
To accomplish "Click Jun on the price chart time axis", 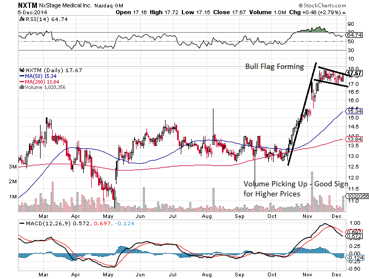I will click(x=140, y=216).
